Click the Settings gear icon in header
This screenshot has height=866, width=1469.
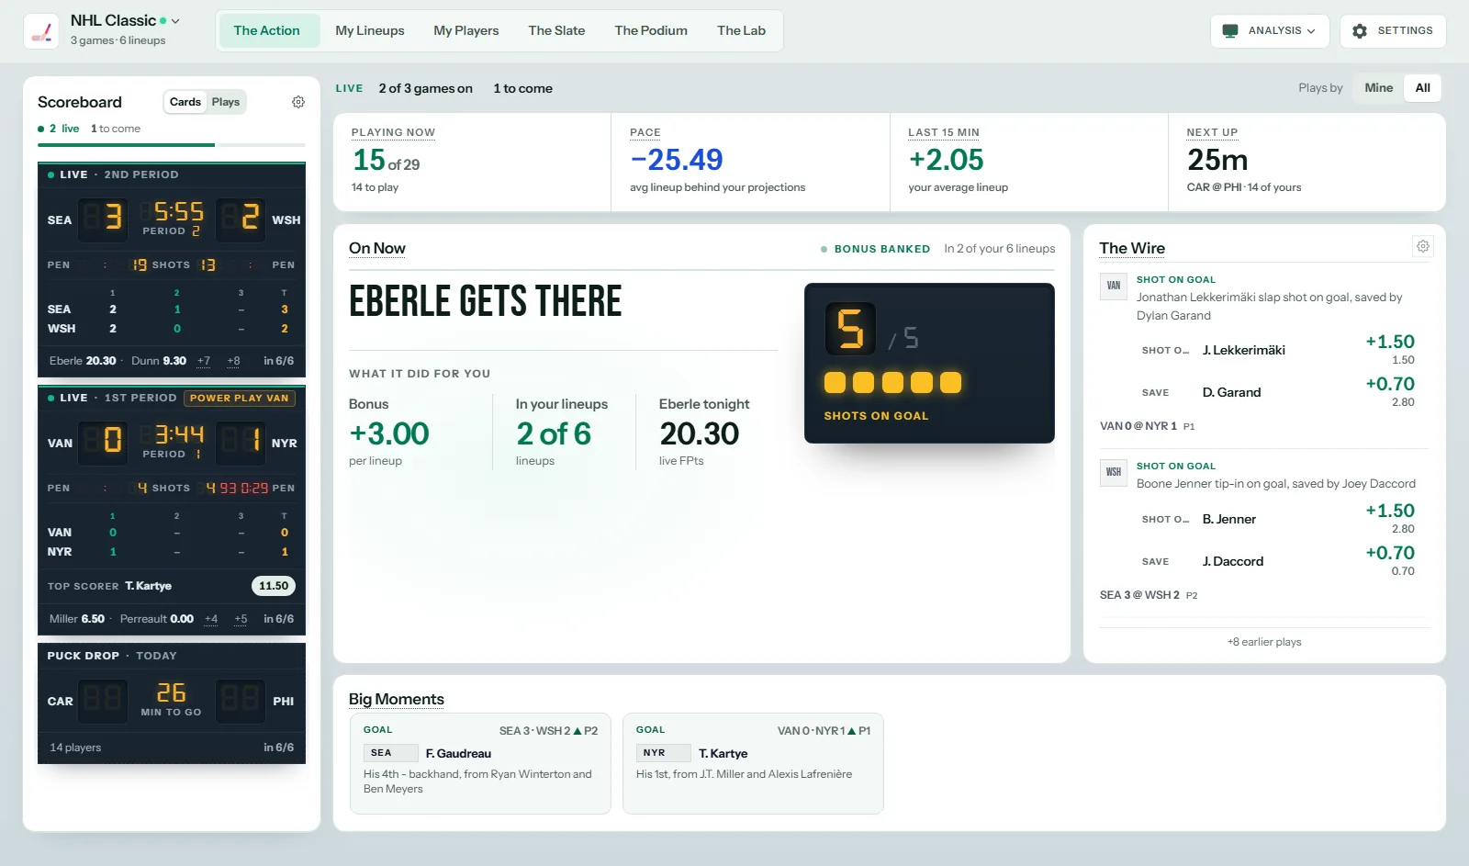click(x=1360, y=31)
